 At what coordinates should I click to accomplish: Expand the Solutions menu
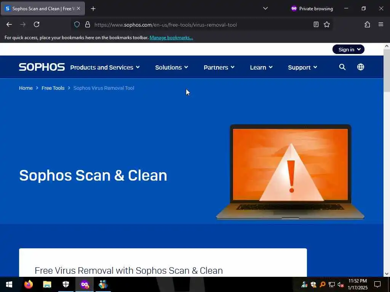pyautogui.click(x=172, y=68)
